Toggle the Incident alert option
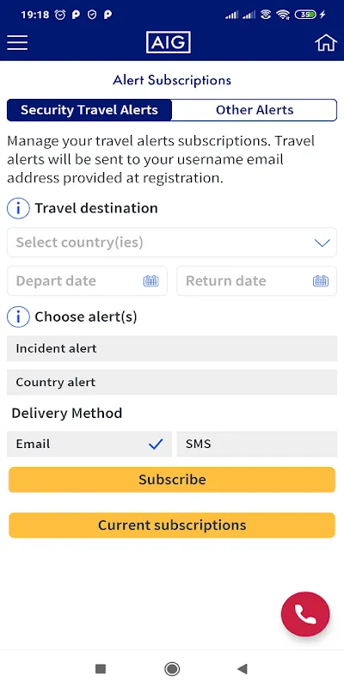 pyautogui.click(x=172, y=348)
